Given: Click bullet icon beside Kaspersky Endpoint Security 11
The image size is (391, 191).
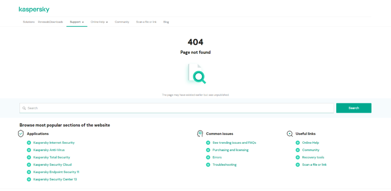Looking at the screenshot, I should [x=29, y=172].
